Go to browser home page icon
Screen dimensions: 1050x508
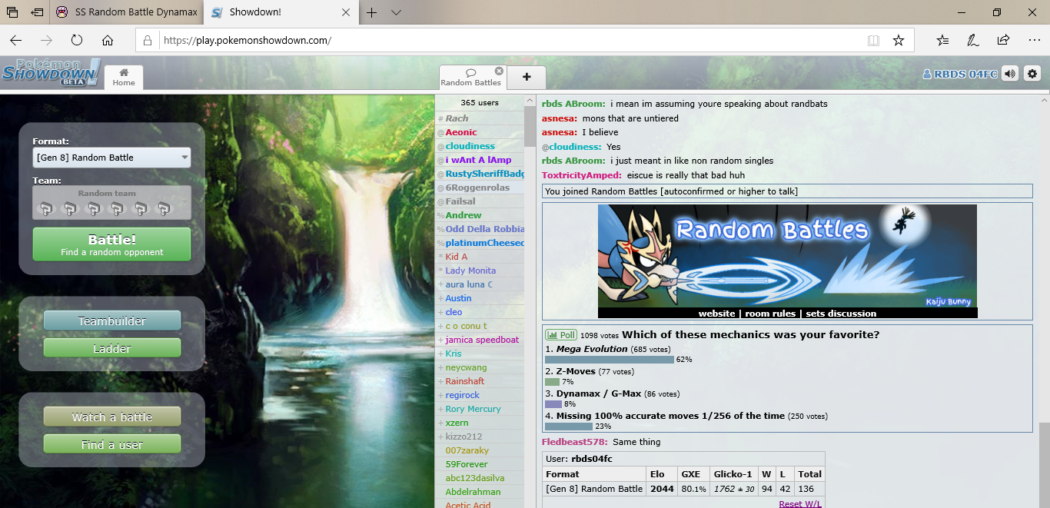pyautogui.click(x=108, y=40)
